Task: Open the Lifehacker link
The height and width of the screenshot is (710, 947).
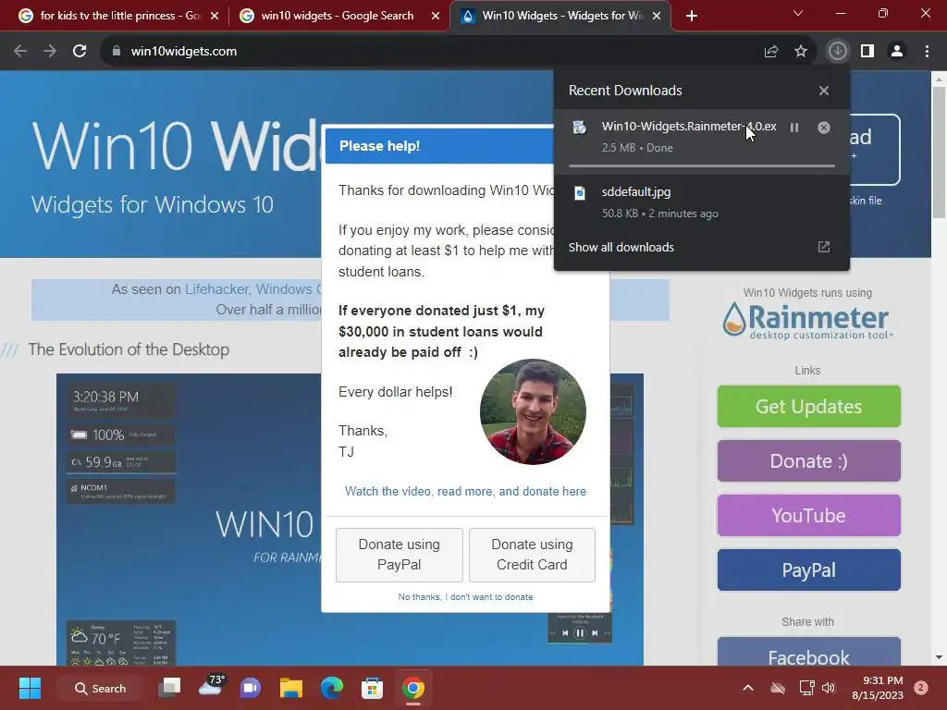Action: pyautogui.click(x=216, y=289)
